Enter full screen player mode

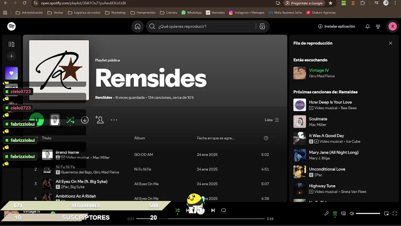(394, 213)
